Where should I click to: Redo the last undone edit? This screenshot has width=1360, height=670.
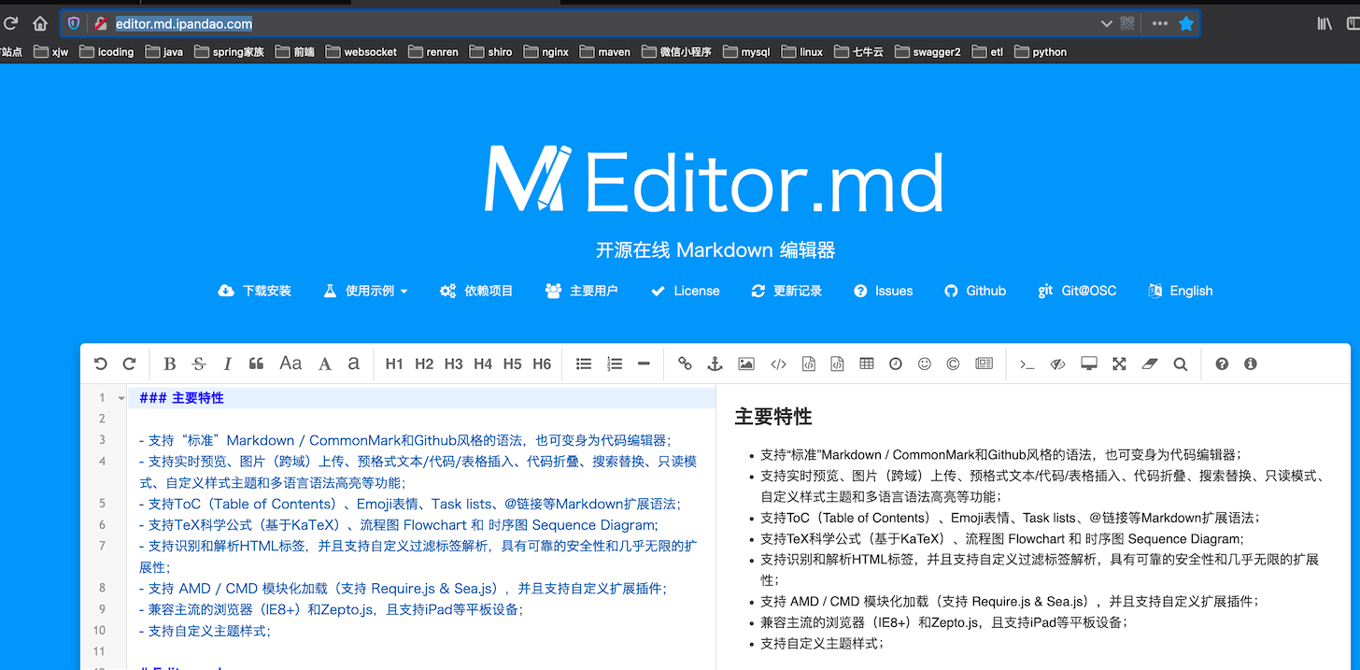tap(130, 364)
